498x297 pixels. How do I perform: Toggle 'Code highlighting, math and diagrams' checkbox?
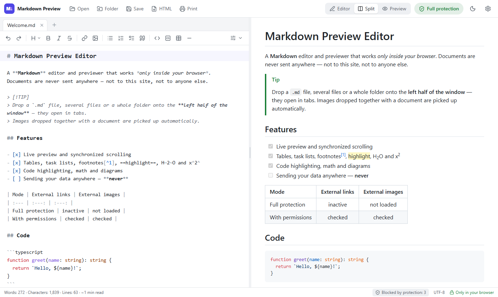coord(271,166)
